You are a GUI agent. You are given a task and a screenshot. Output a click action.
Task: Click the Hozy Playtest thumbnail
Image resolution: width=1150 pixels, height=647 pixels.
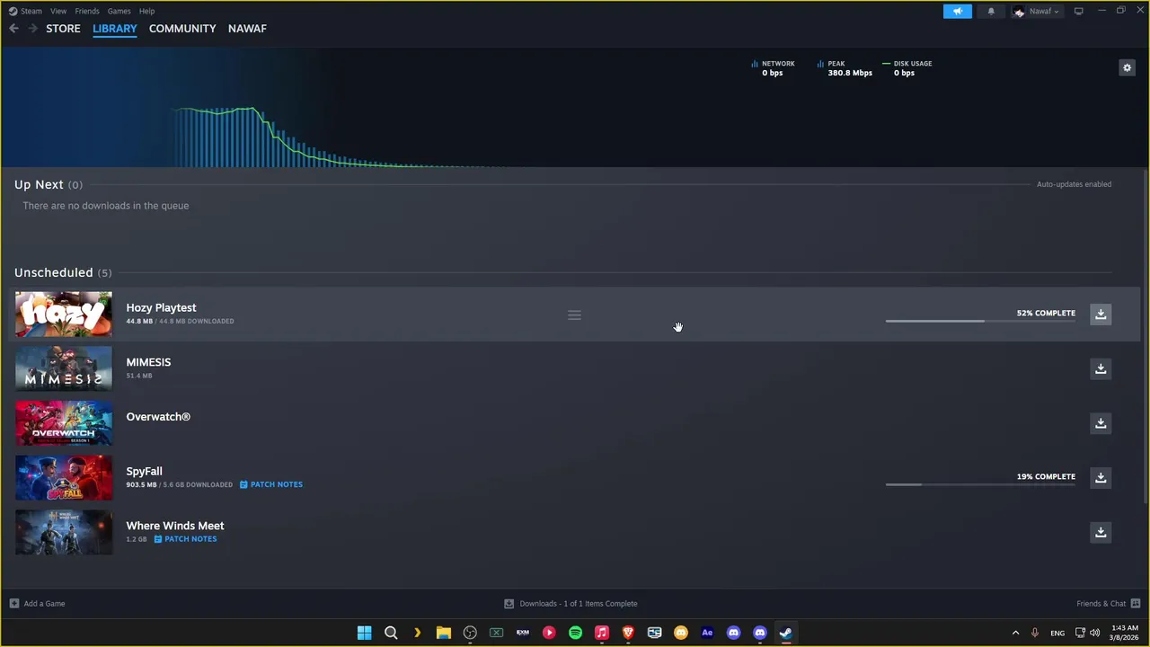(64, 315)
